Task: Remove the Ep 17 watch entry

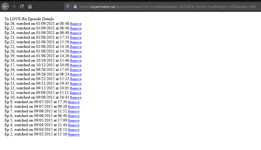Action: point(76,65)
